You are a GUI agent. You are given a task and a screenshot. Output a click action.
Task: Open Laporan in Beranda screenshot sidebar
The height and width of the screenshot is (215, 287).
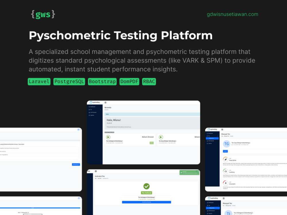(x=92, y=115)
